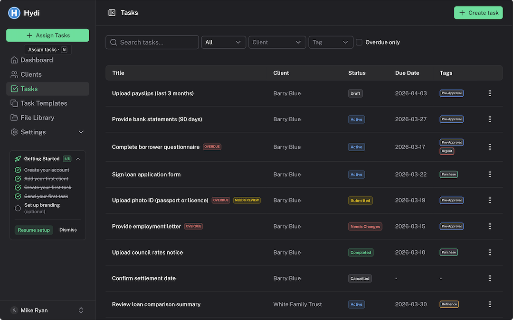Click the Settings gear icon
The height and width of the screenshot is (320, 513).
point(14,132)
